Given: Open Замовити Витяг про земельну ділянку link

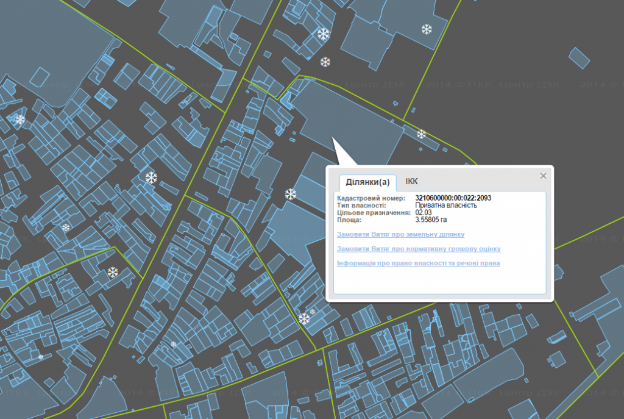Looking at the screenshot, I should click(400, 234).
